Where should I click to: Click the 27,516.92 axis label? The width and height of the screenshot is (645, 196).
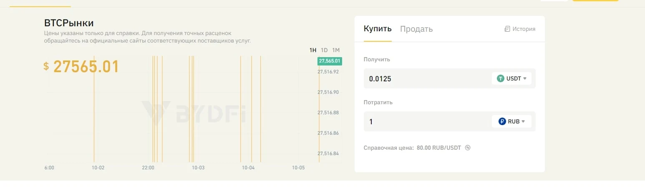tap(328, 72)
